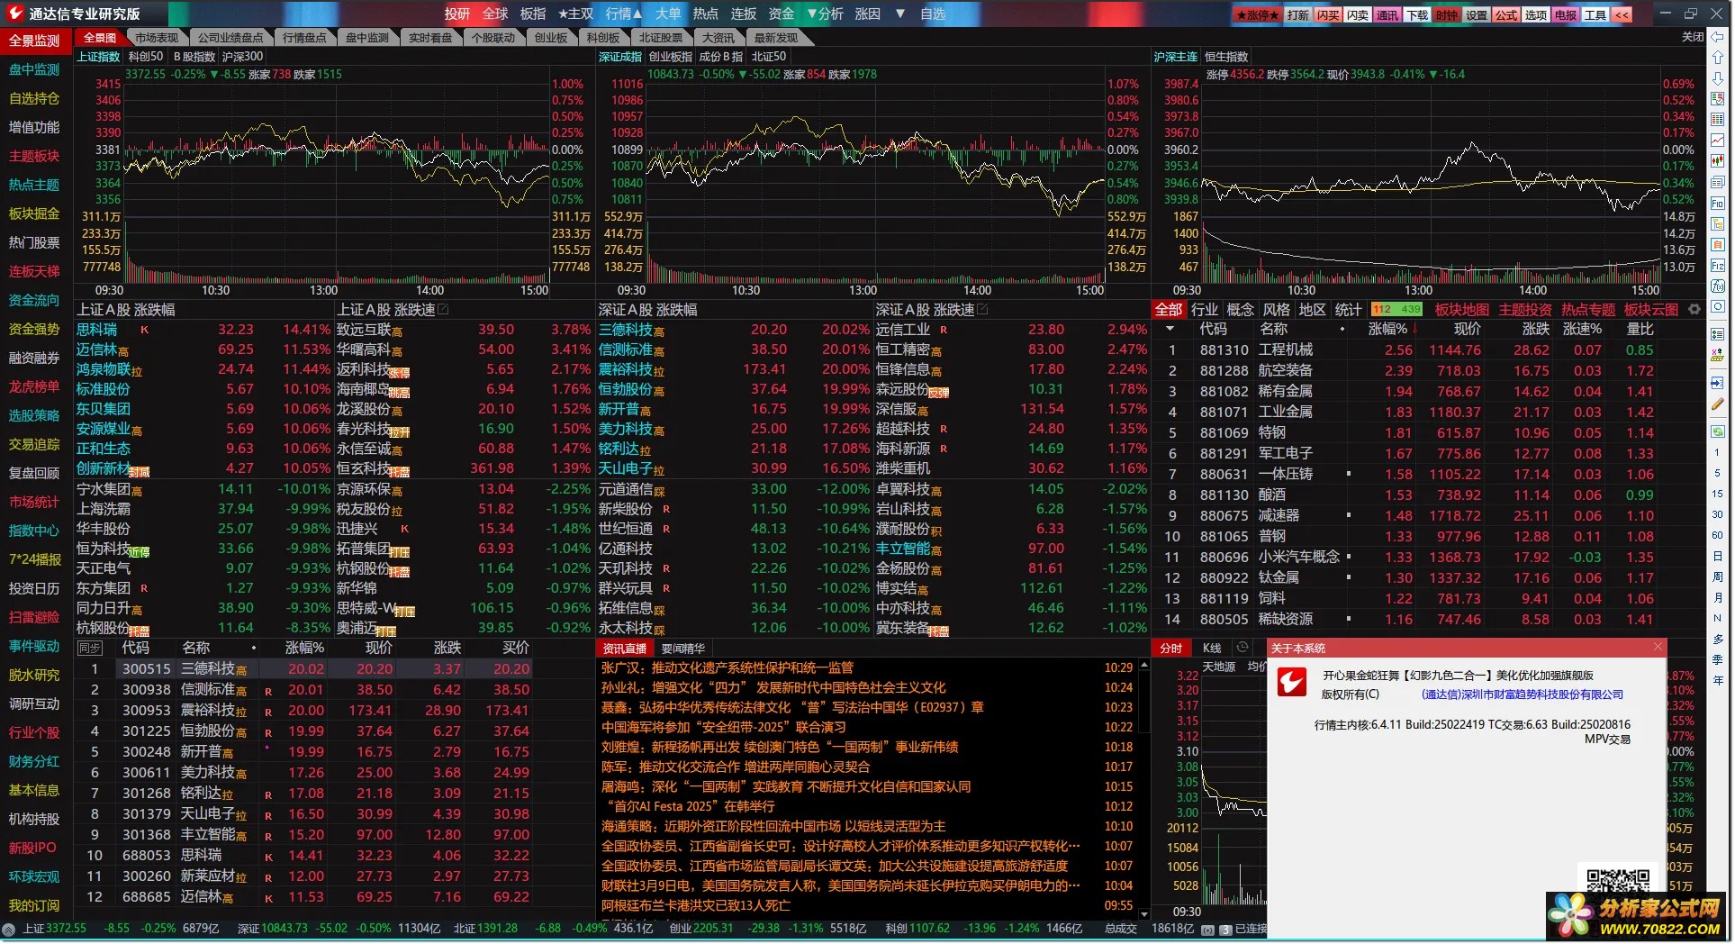The width and height of the screenshot is (1735, 944).
Task: Click the blue import arrow icon
Action: [1718, 383]
